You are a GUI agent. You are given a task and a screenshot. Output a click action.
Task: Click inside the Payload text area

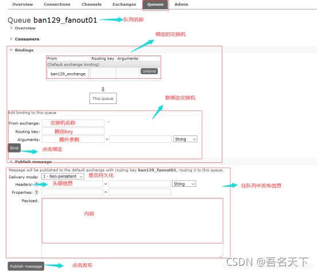click(x=132, y=227)
